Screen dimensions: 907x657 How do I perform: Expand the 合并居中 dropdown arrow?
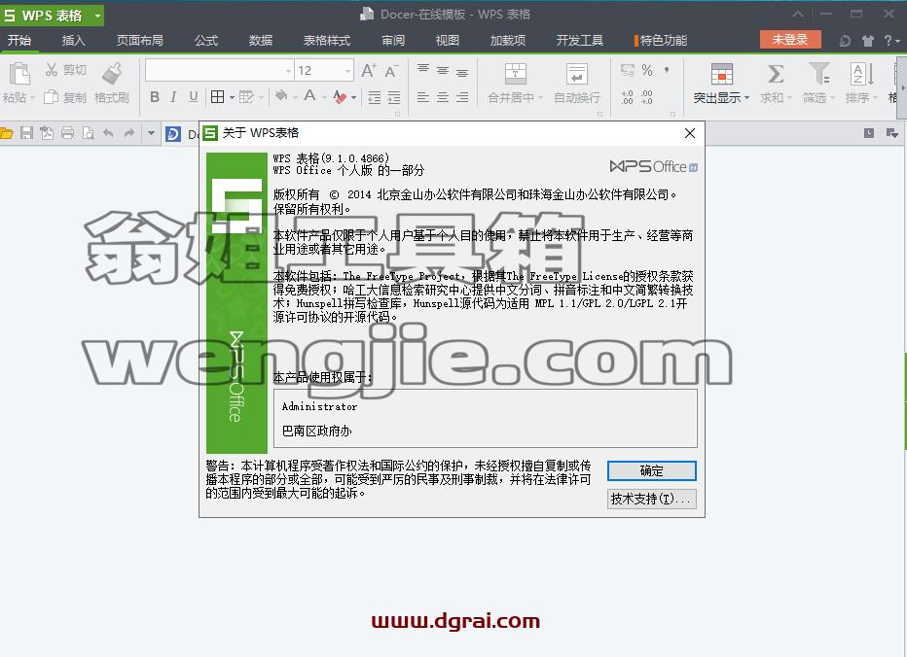tap(540, 97)
